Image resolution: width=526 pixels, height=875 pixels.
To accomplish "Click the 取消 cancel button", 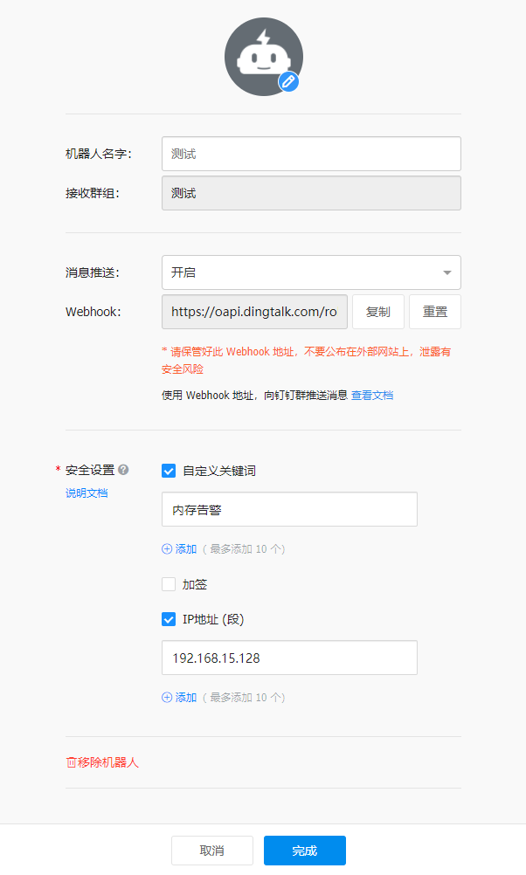I will [212, 850].
